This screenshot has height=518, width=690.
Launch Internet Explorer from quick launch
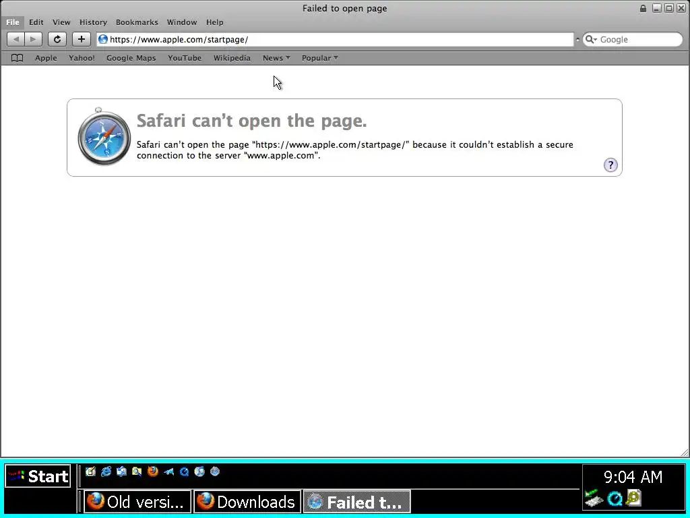pos(106,471)
